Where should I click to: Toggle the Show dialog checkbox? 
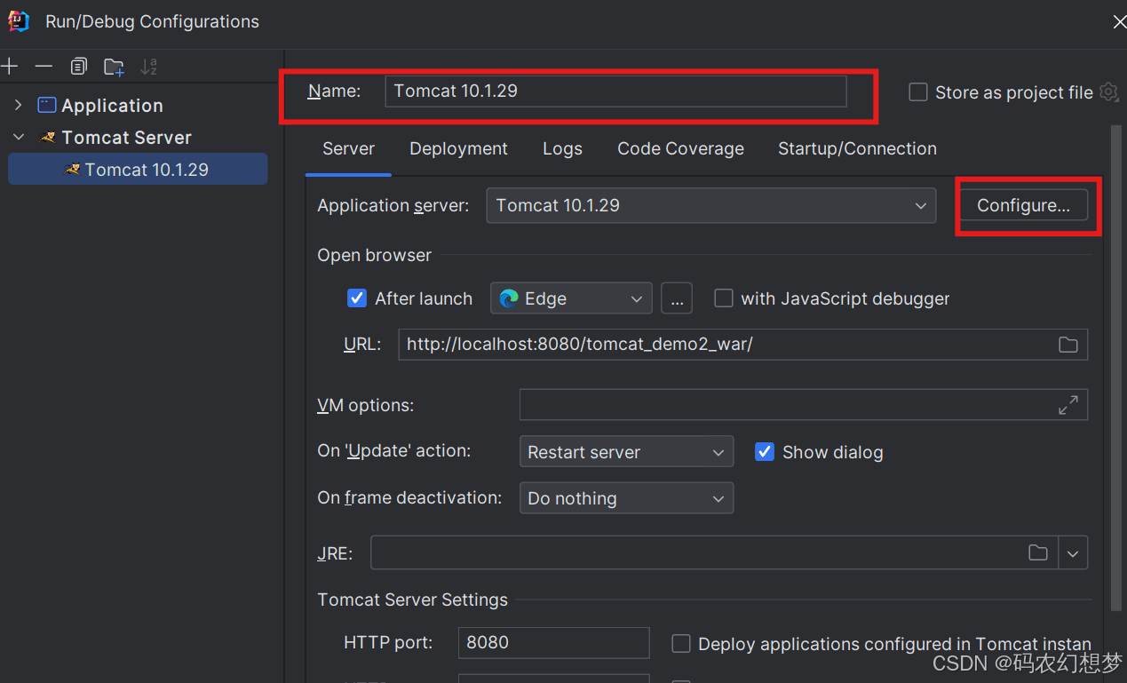tap(764, 452)
